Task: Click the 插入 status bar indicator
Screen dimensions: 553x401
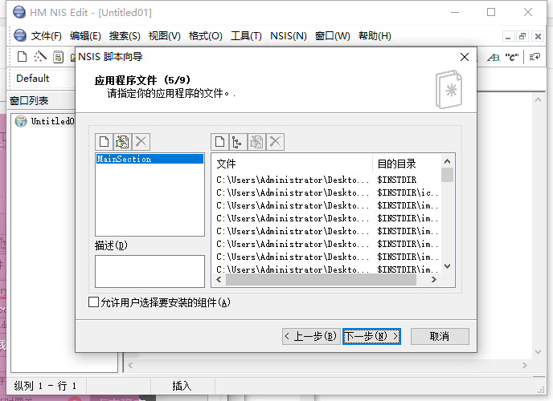Action: click(182, 386)
